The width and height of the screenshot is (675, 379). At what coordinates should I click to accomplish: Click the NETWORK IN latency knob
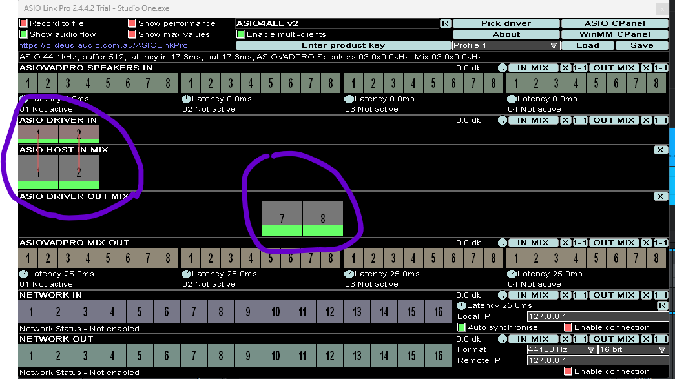[461, 306]
